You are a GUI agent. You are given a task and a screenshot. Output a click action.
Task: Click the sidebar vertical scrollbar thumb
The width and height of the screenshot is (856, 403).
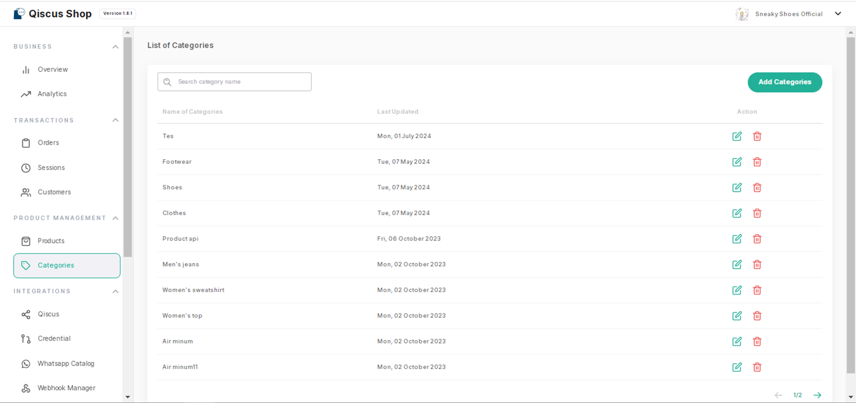pyautogui.click(x=128, y=145)
